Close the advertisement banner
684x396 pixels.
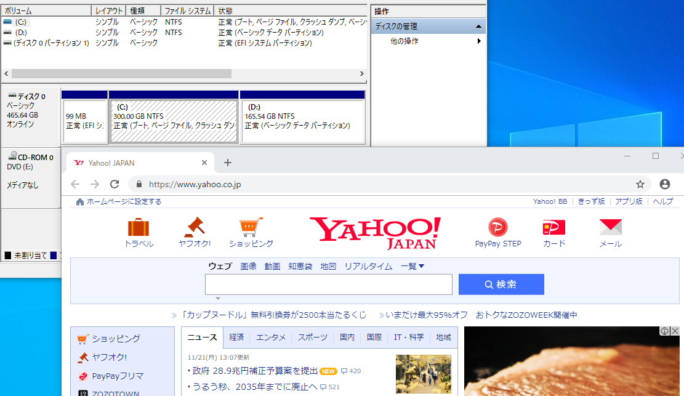tap(675, 331)
